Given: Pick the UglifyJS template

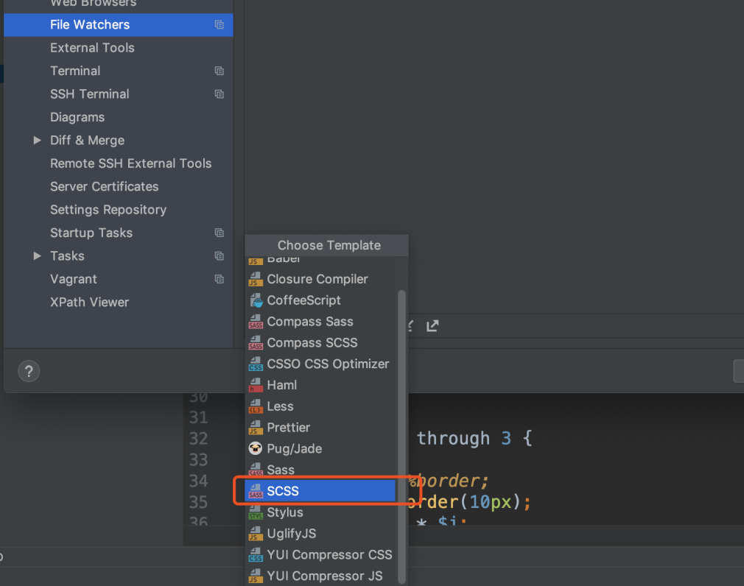Looking at the screenshot, I should pos(291,534).
